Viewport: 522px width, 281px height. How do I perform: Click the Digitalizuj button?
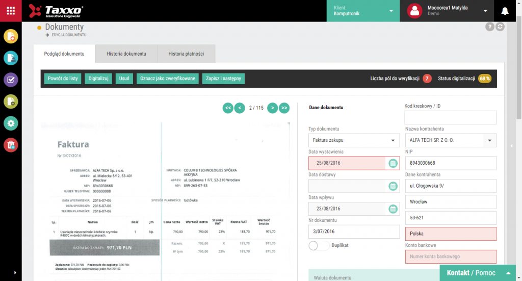click(x=98, y=79)
